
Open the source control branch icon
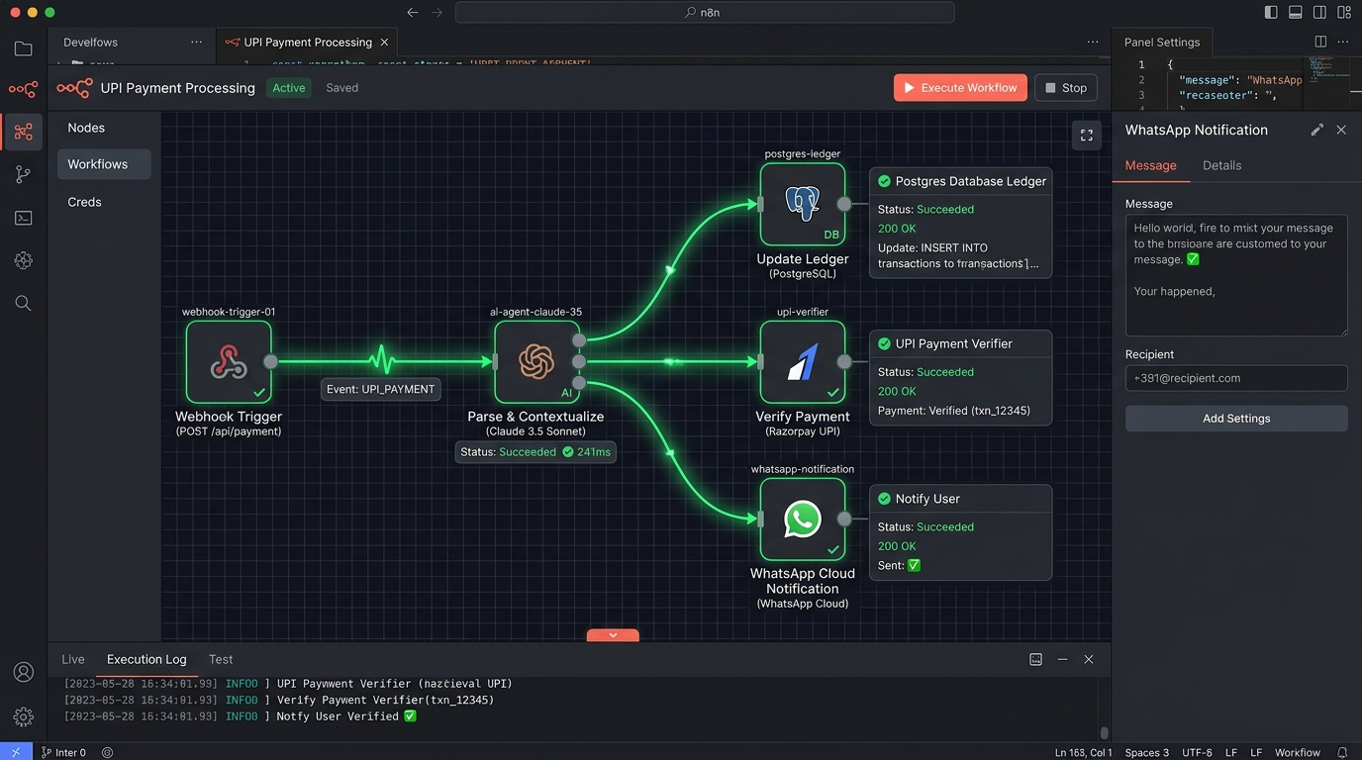click(x=23, y=175)
